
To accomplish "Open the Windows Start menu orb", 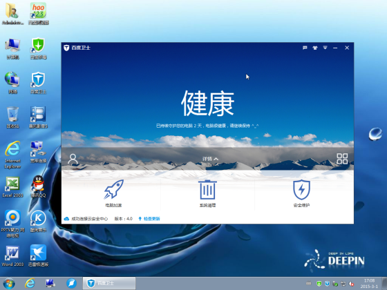I will [9, 283].
